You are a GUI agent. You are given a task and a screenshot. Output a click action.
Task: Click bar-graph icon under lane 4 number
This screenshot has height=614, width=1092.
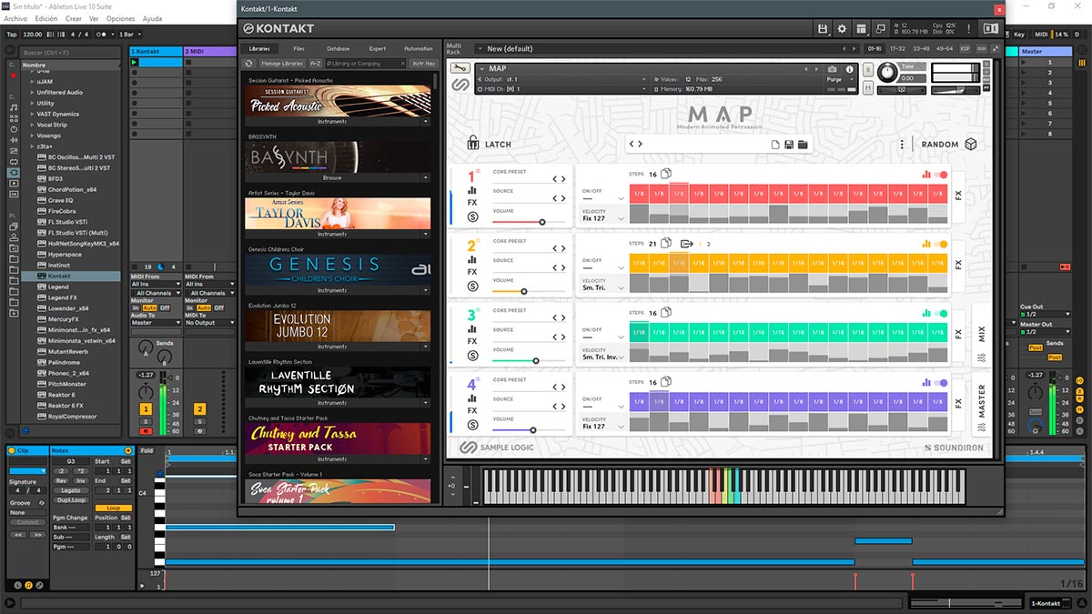(472, 398)
